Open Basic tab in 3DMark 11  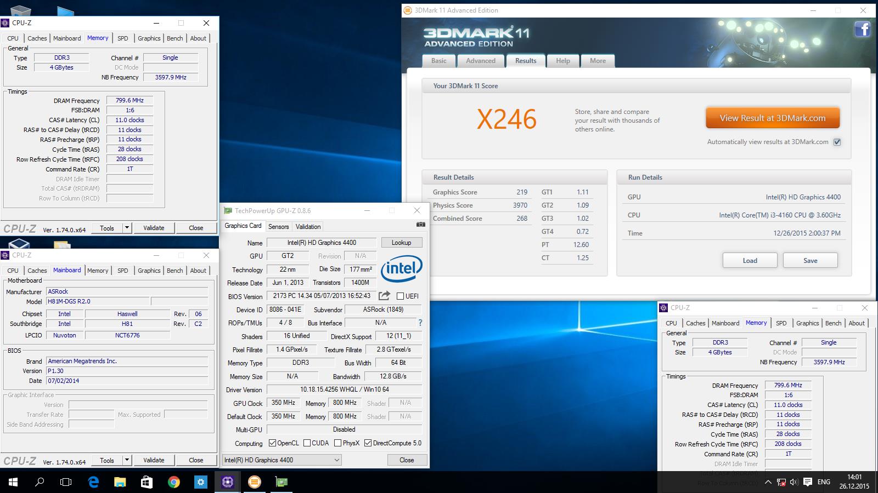[x=439, y=61]
